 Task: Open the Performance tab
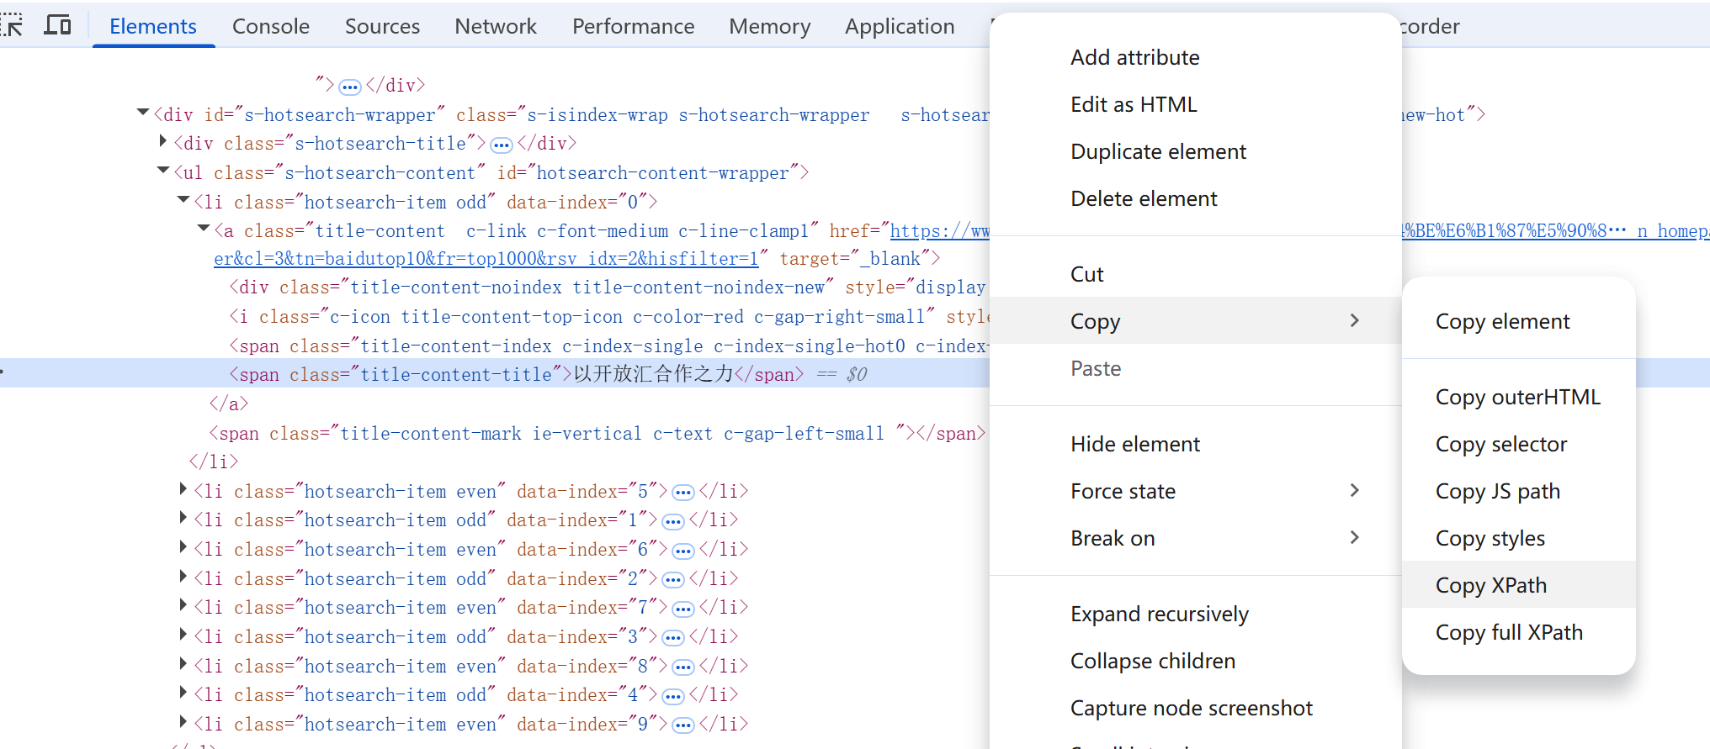click(634, 26)
